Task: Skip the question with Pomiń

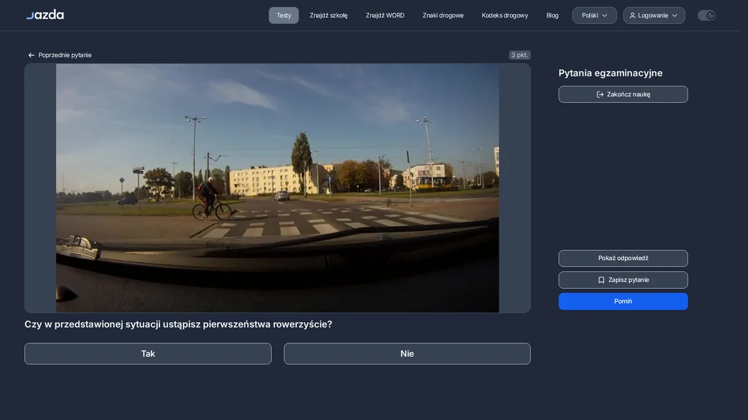Action: 623,301
